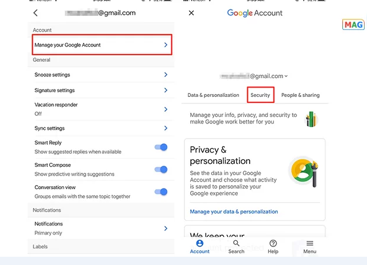Viewport: 367px width, 265px height.
Task: Click the Conversation view label
Action: point(55,187)
